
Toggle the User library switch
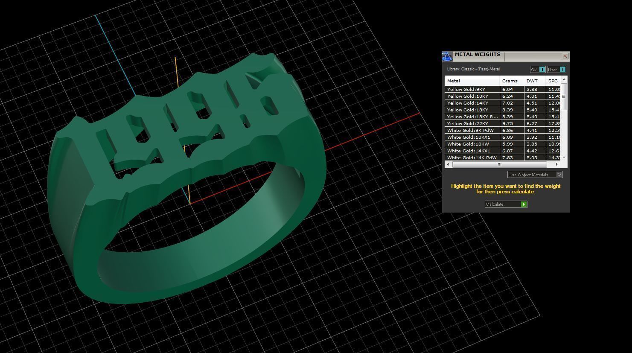point(556,70)
